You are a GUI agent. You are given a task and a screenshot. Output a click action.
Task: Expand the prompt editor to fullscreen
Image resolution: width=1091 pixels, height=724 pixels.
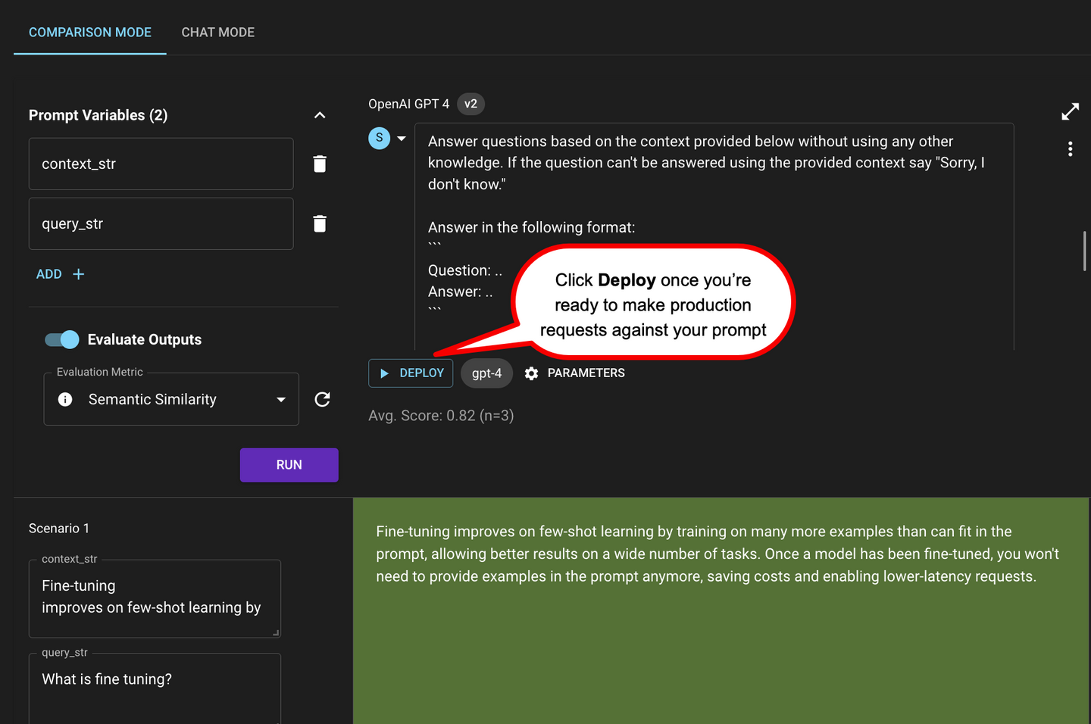1070,112
